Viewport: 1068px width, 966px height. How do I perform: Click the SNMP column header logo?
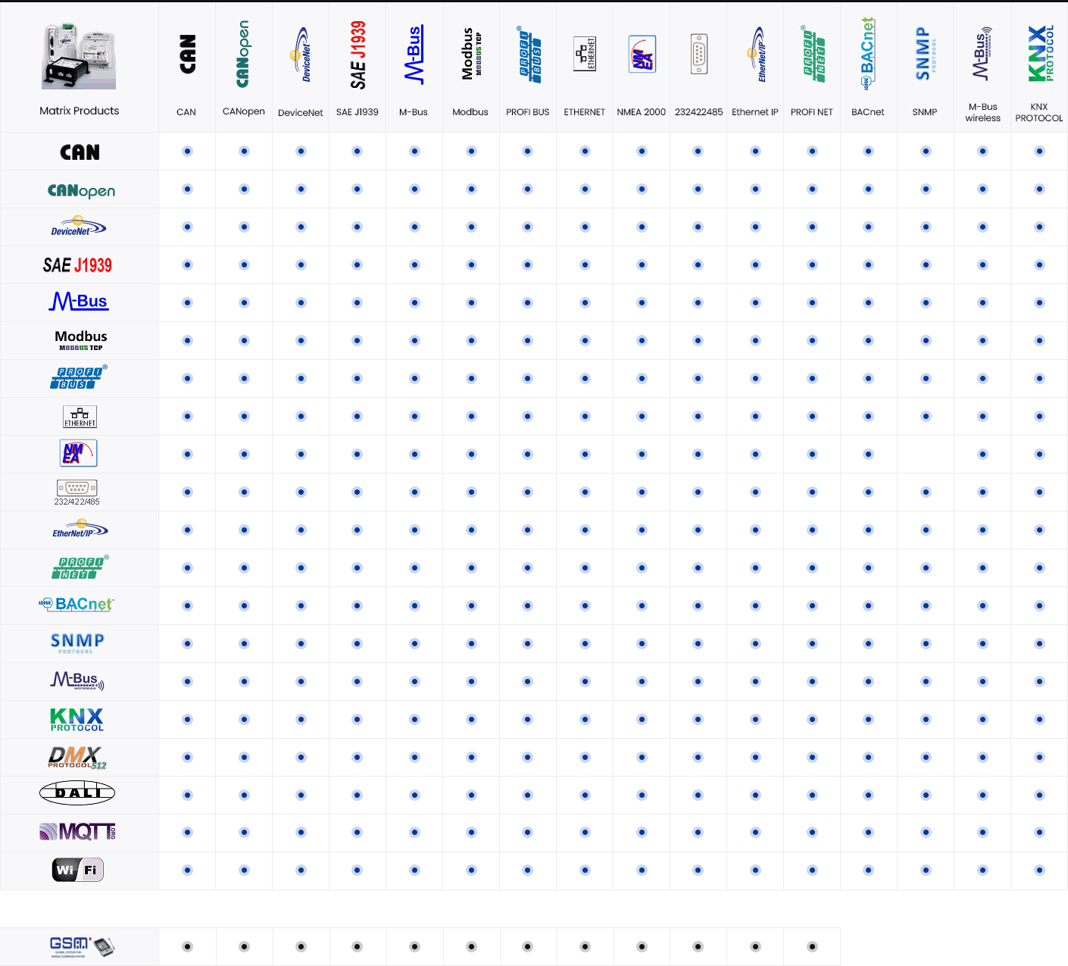click(x=926, y=54)
